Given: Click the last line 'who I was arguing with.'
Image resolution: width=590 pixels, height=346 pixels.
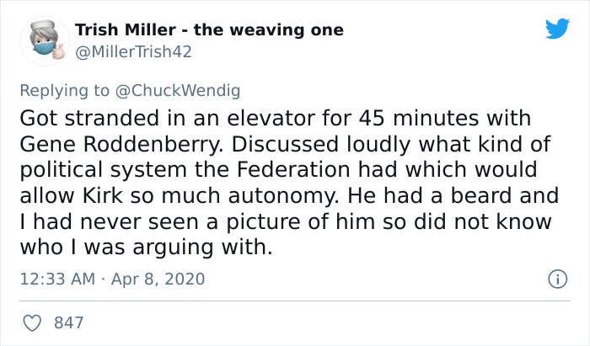Looking at the screenshot, I should [146, 248].
